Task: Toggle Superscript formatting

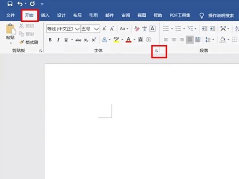Action: (94, 40)
